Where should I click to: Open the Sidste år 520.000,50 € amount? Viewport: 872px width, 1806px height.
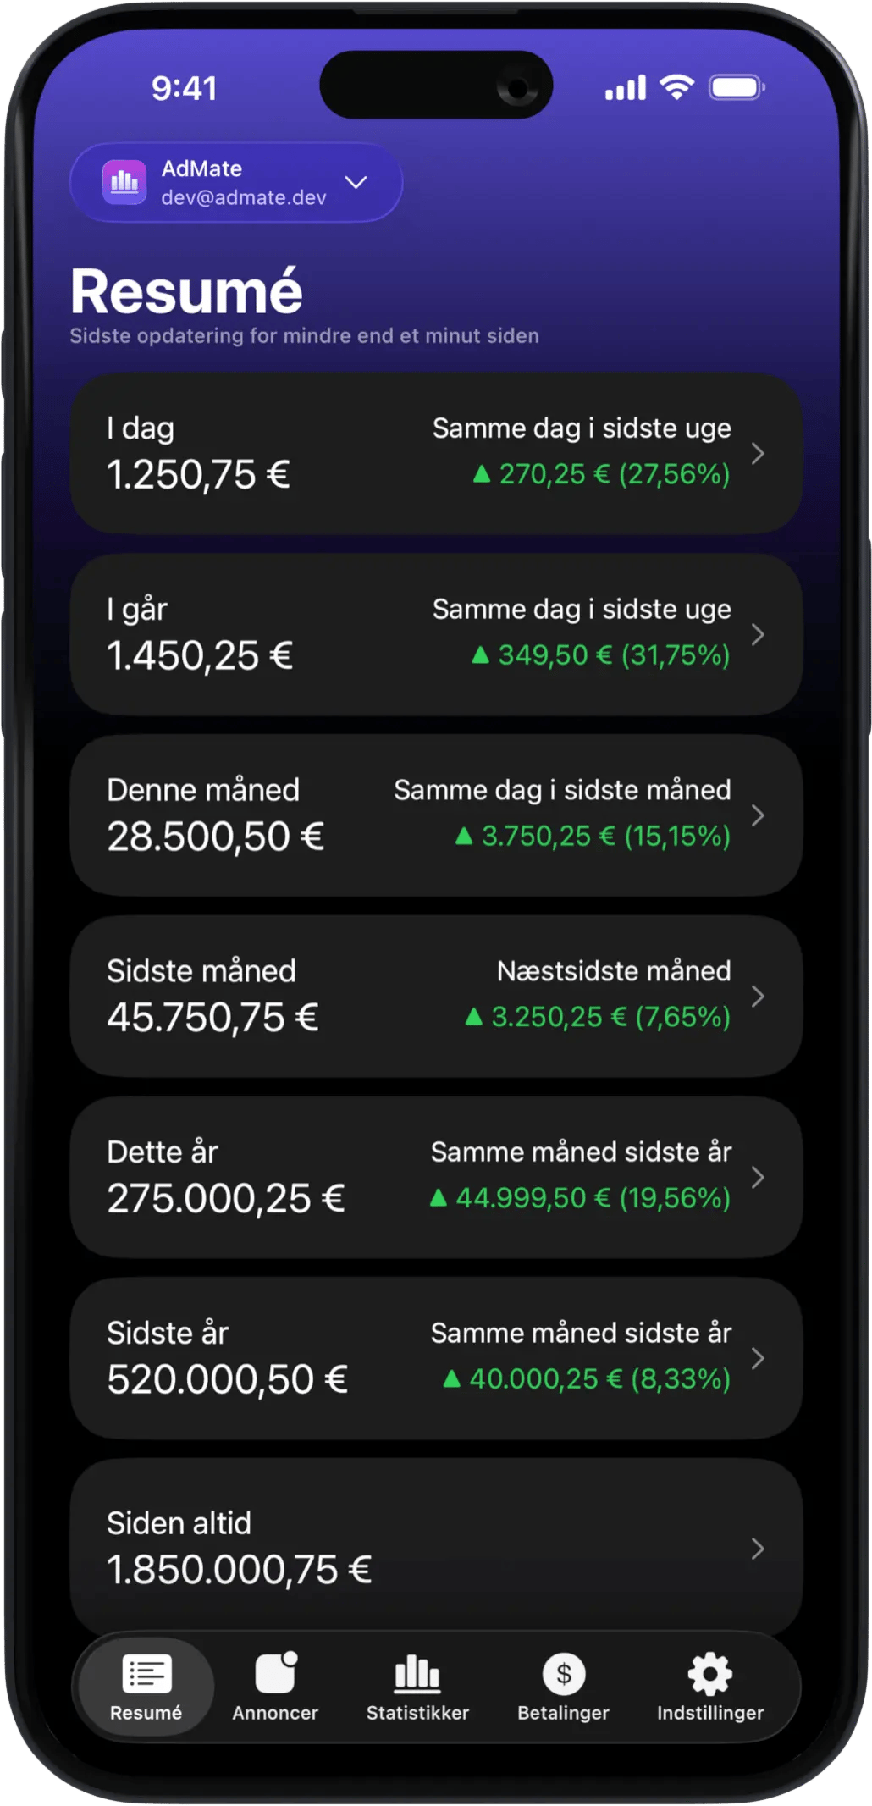pyautogui.click(x=227, y=1379)
